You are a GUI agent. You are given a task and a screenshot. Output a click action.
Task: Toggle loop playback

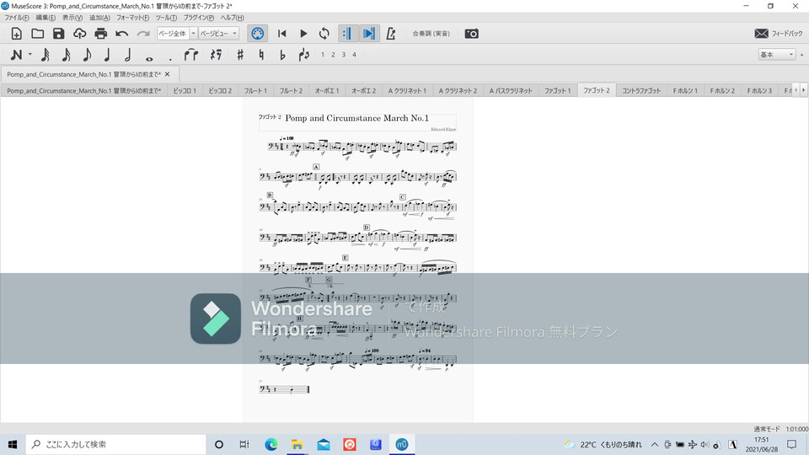(x=324, y=34)
